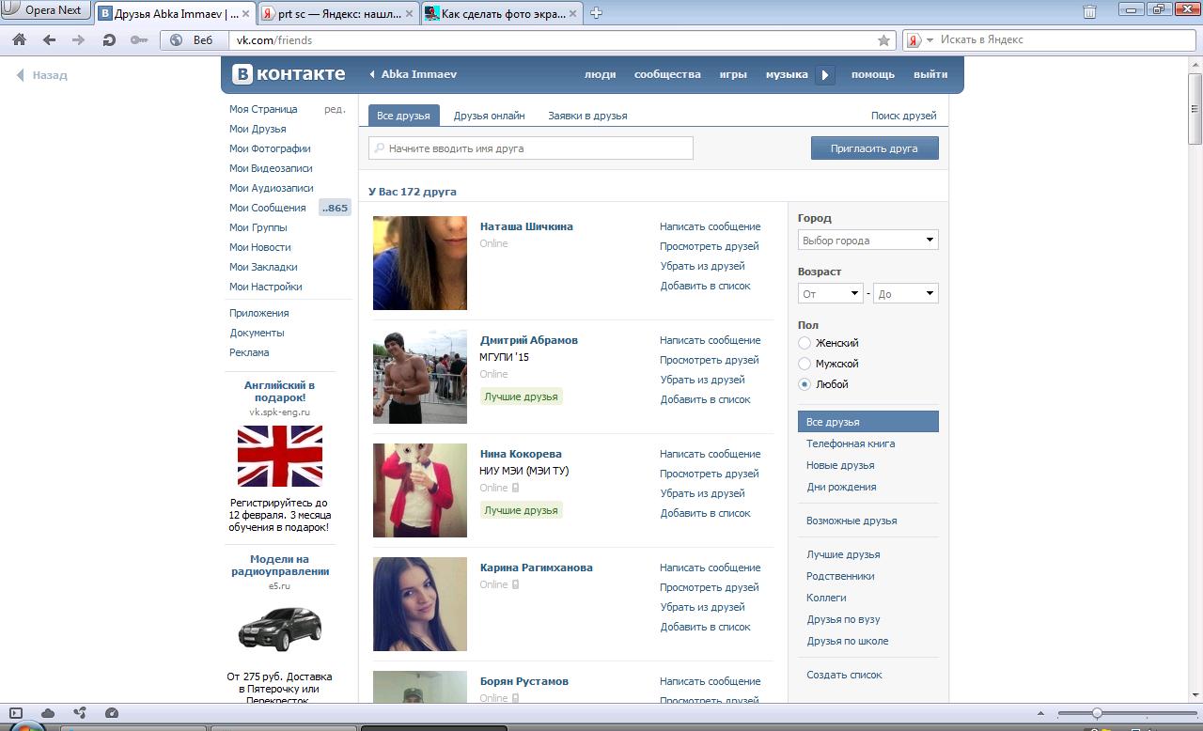The width and height of the screenshot is (1203, 731).
Task: Open the 'Телефонная книга' filter
Action: tap(851, 443)
